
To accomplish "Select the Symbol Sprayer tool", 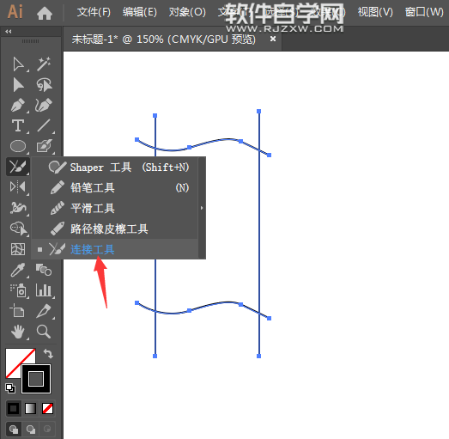I will point(18,290).
